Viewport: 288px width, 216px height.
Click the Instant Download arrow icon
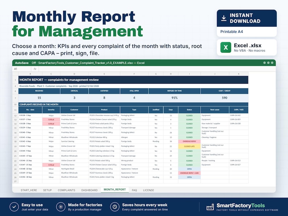pos(223,18)
